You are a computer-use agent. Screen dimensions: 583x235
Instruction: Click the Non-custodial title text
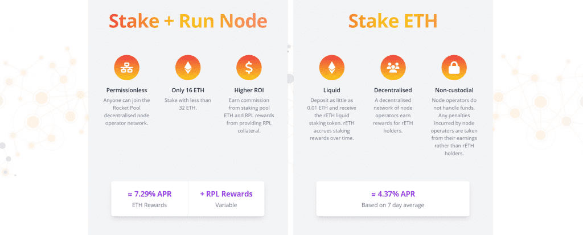[x=454, y=90]
